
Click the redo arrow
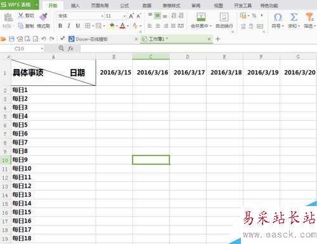(x=51, y=39)
